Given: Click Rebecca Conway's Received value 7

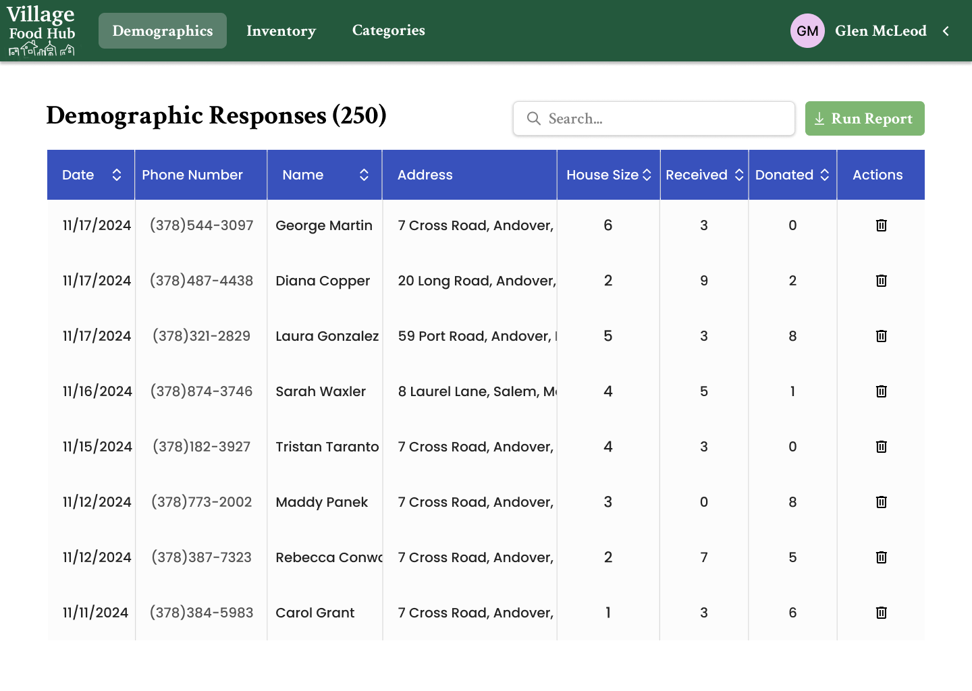Looking at the screenshot, I should [704, 557].
